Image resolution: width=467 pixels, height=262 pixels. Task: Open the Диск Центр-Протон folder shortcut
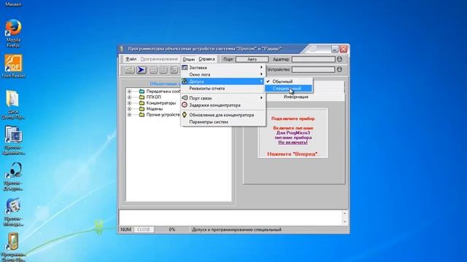click(x=13, y=105)
